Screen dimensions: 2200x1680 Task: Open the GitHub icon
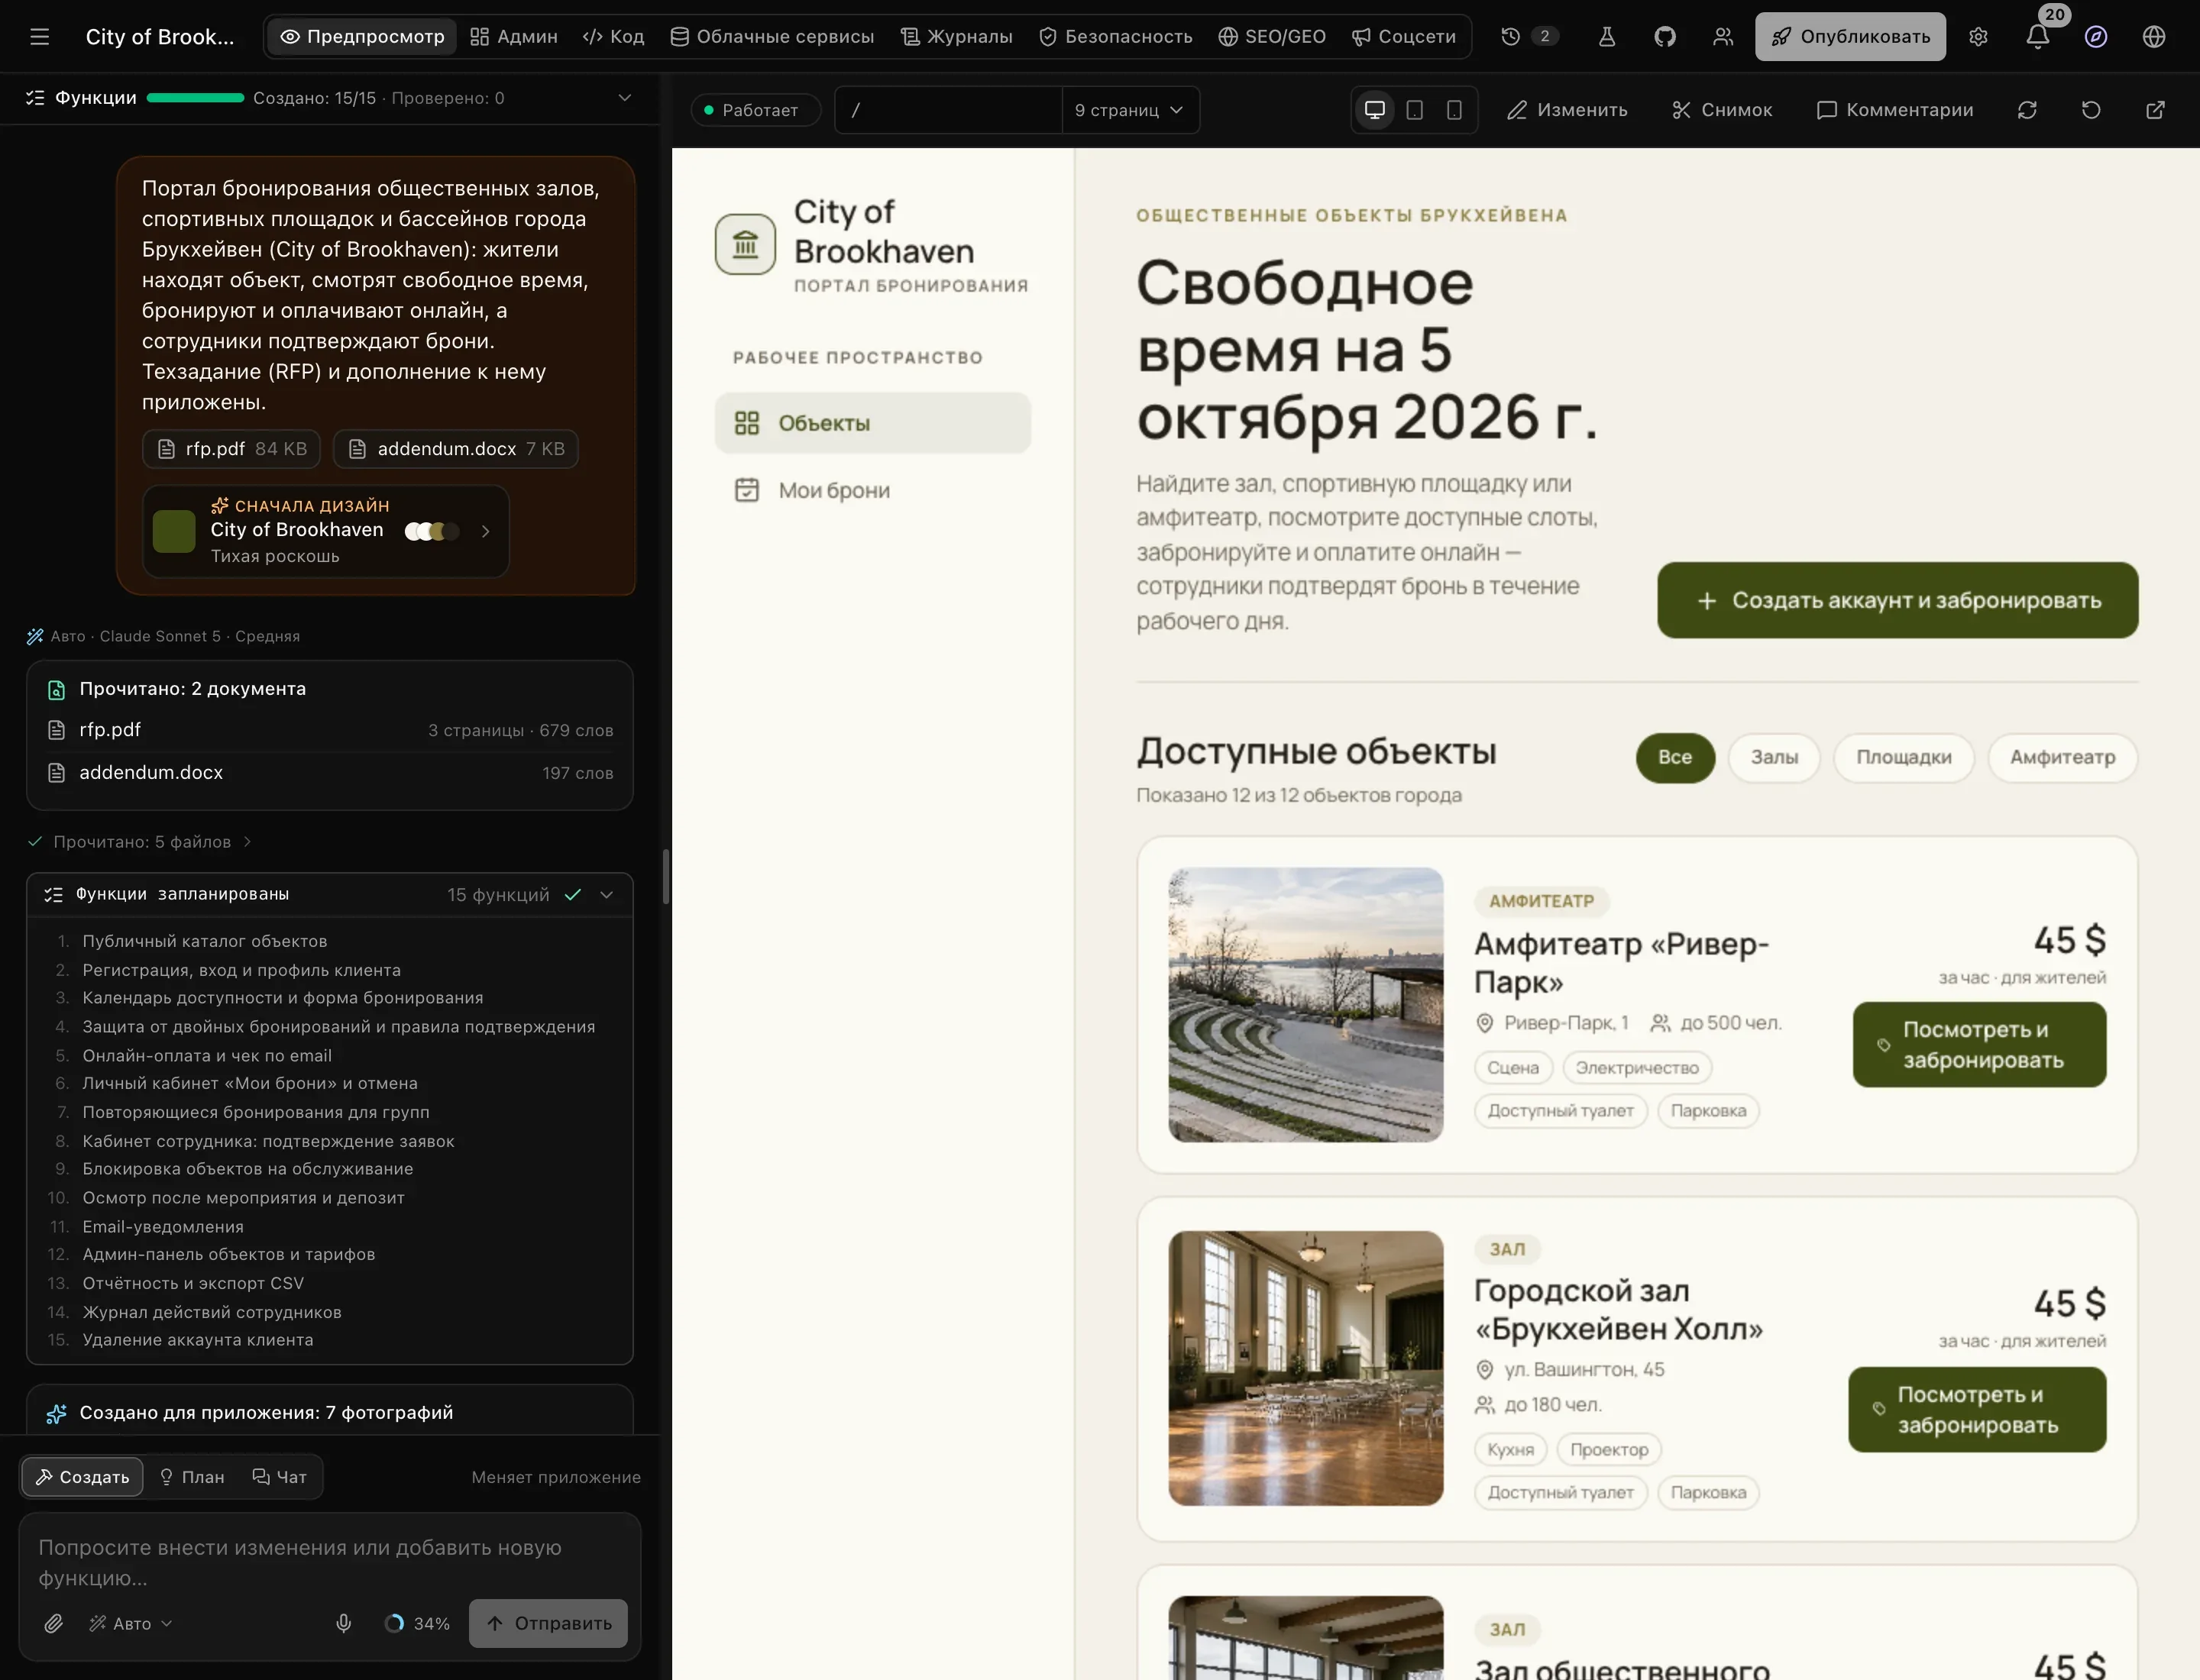click(1665, 37)
